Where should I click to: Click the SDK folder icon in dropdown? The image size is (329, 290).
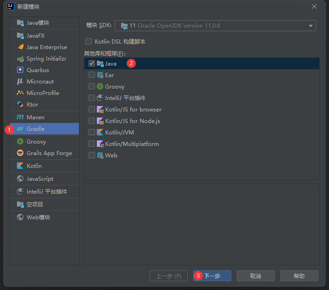(x=124, y=26)
